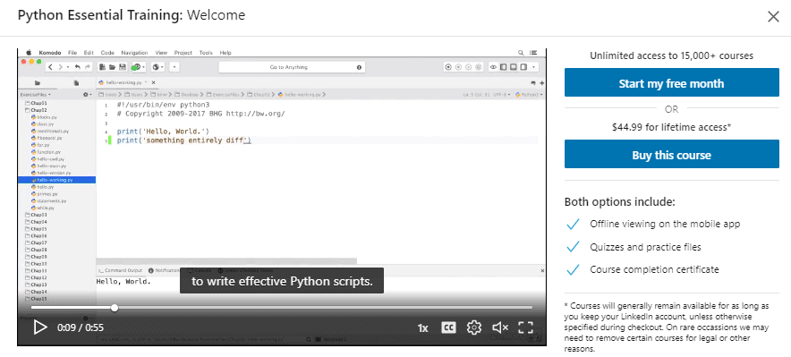Click the video progress scrubber handle
This screenshot has width=791, height=357.
115,308
